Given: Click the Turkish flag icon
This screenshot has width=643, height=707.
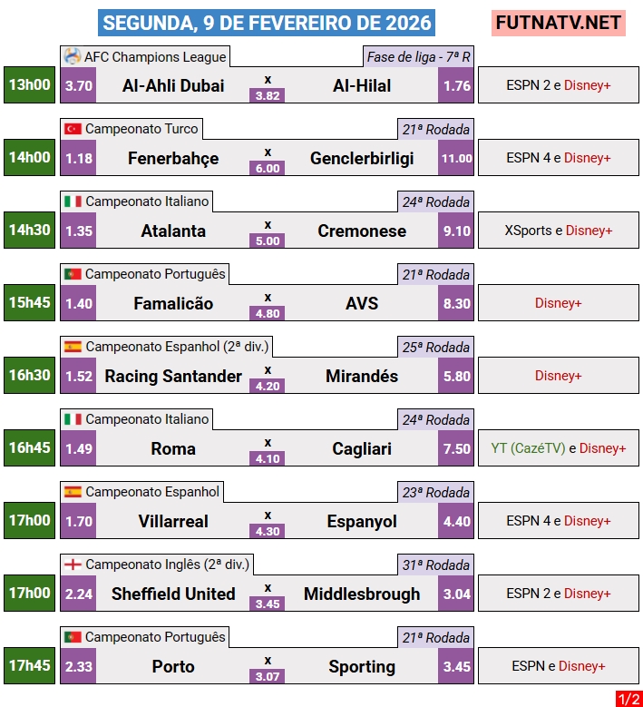Looking at the screenshot, I should pyautogui.click(x=73, y=129).
